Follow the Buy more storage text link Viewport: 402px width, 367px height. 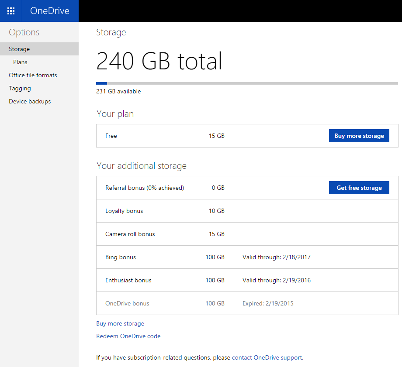(x=120, y=324)
